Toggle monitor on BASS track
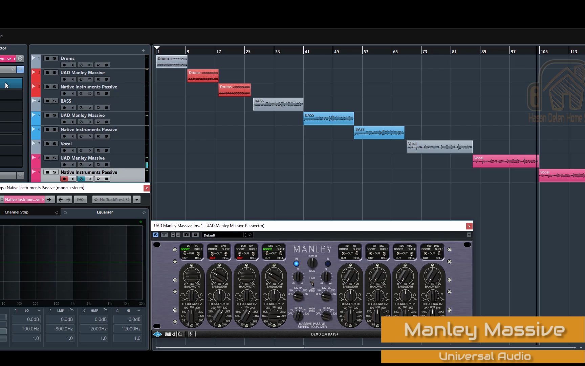This screenshot has height=366, width=585. click(72, 108)
